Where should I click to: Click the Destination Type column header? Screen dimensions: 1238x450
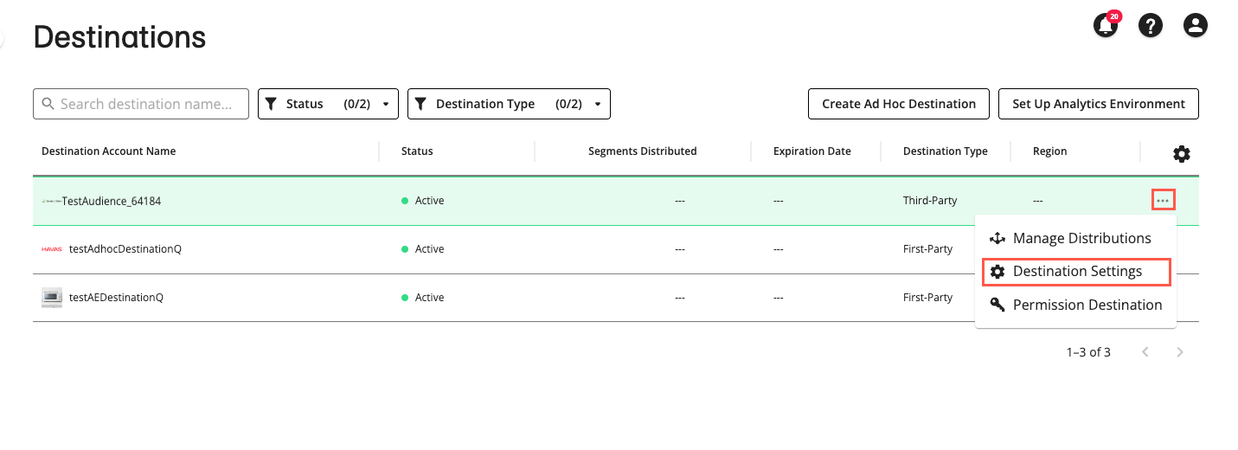click(x=946, y=151)
